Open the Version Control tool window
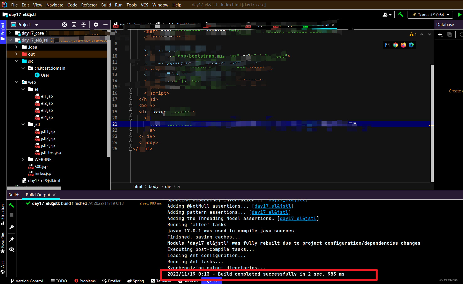Image resolution: width=463 pixels, height=284 pixels. pos(26,281)
